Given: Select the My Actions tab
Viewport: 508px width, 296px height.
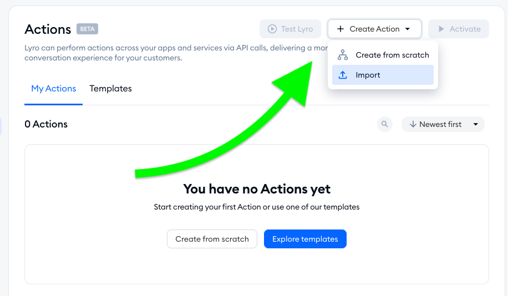Looking at the screenshot, I should pyautogui.click(x=53, y=88).
